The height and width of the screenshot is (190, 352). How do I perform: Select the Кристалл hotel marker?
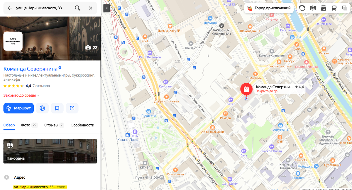click(166, 82)
